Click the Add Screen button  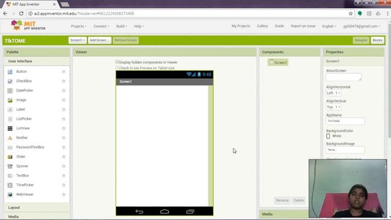click(100, 40)
